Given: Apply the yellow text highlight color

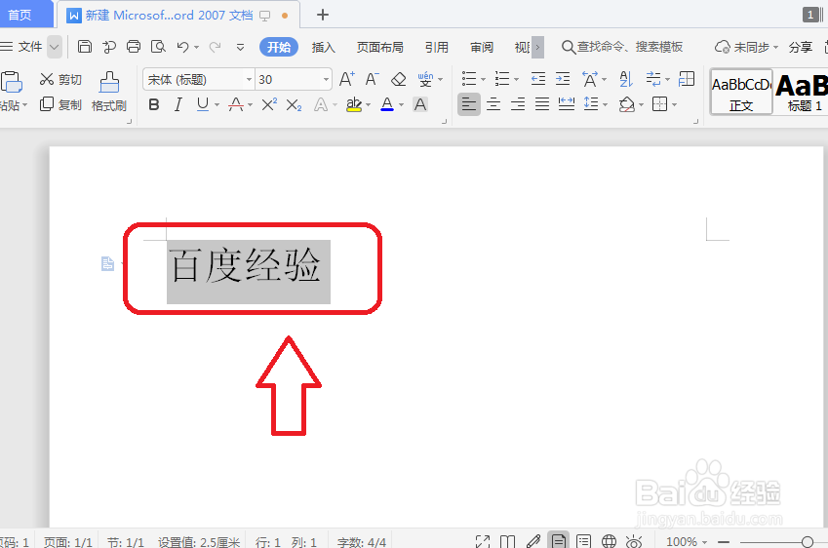Looking at the screenshot, I should tap(354, 104).
